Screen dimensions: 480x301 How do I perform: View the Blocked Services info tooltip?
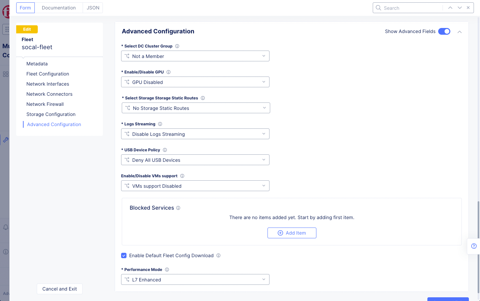pyautogui.click(x=178, y=208)
